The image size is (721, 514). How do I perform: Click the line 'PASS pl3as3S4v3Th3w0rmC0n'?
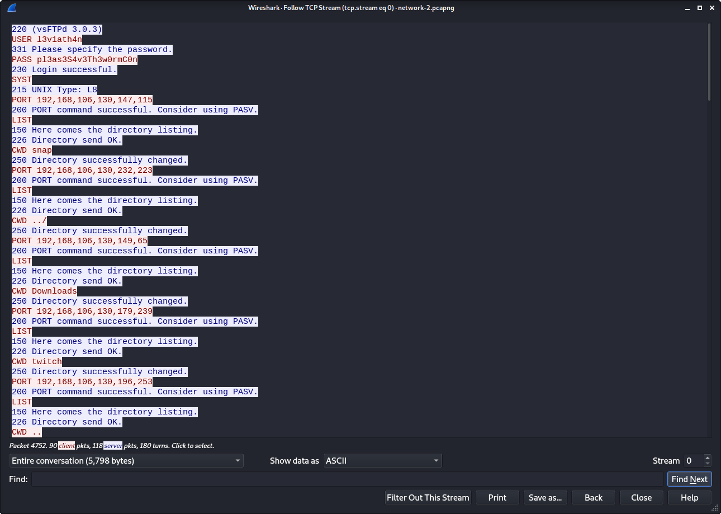74,60
